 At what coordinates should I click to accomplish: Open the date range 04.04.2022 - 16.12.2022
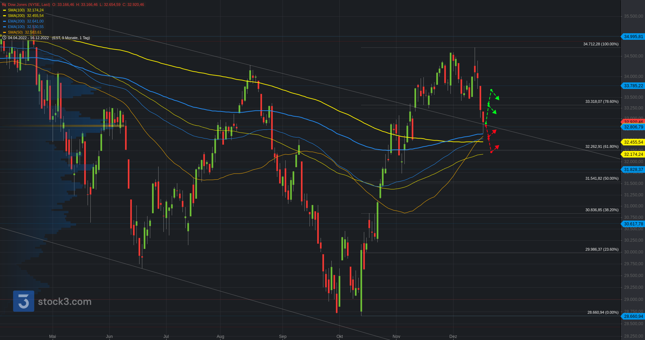tap(28, 38)
